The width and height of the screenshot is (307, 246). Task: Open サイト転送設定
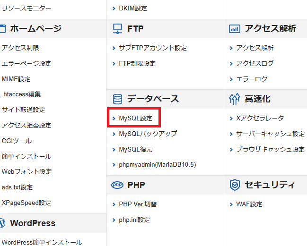tap(23, 110)
